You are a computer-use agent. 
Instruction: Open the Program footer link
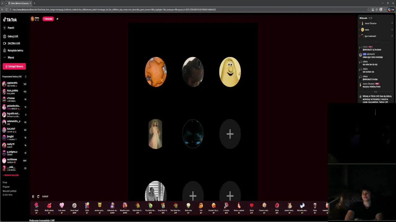point(6,187)
